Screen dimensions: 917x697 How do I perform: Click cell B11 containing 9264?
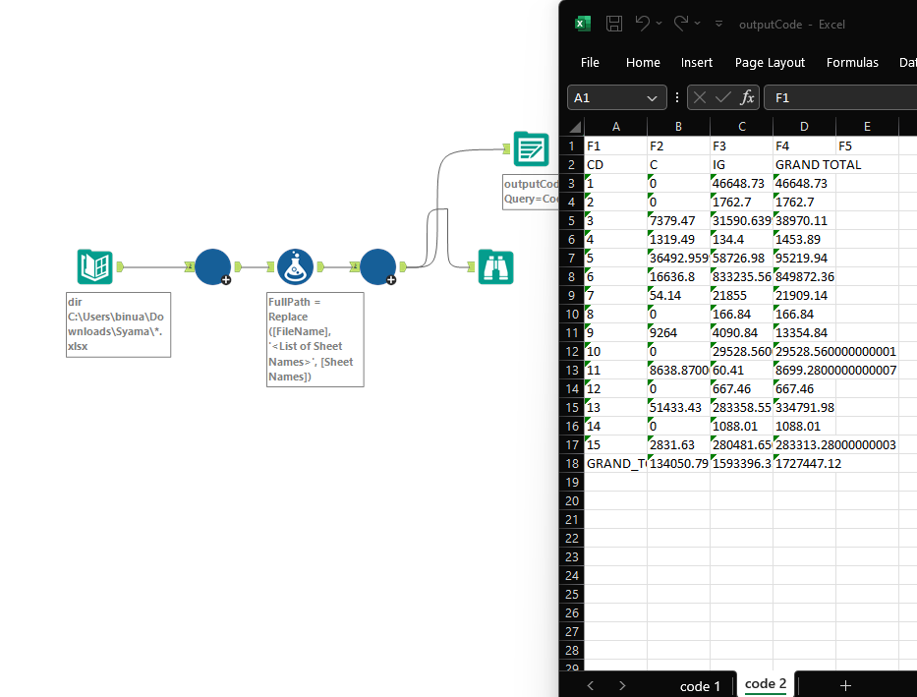pyautogui.click(x=678, y=332)
